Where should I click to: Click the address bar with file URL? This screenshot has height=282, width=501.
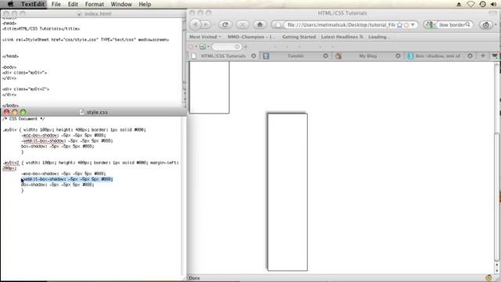click(341, 25)
